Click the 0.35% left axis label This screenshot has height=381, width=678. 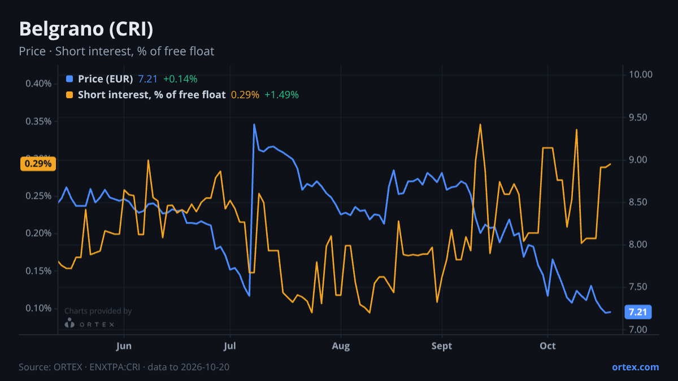pos(38,121)
